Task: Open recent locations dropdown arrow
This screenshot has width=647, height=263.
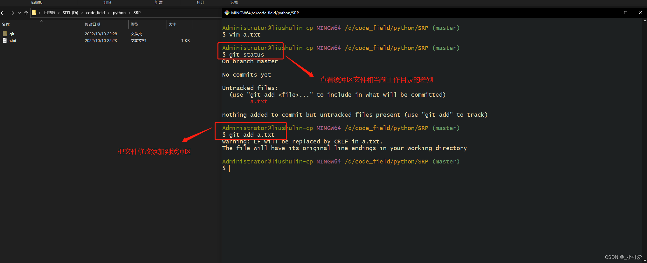Action: click(x=19, y=13)
